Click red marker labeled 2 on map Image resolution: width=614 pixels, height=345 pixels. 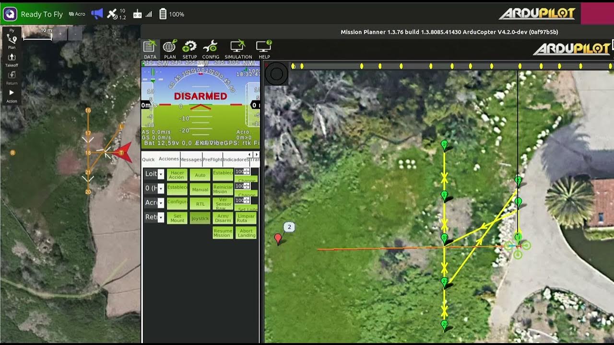click(278, 239)
